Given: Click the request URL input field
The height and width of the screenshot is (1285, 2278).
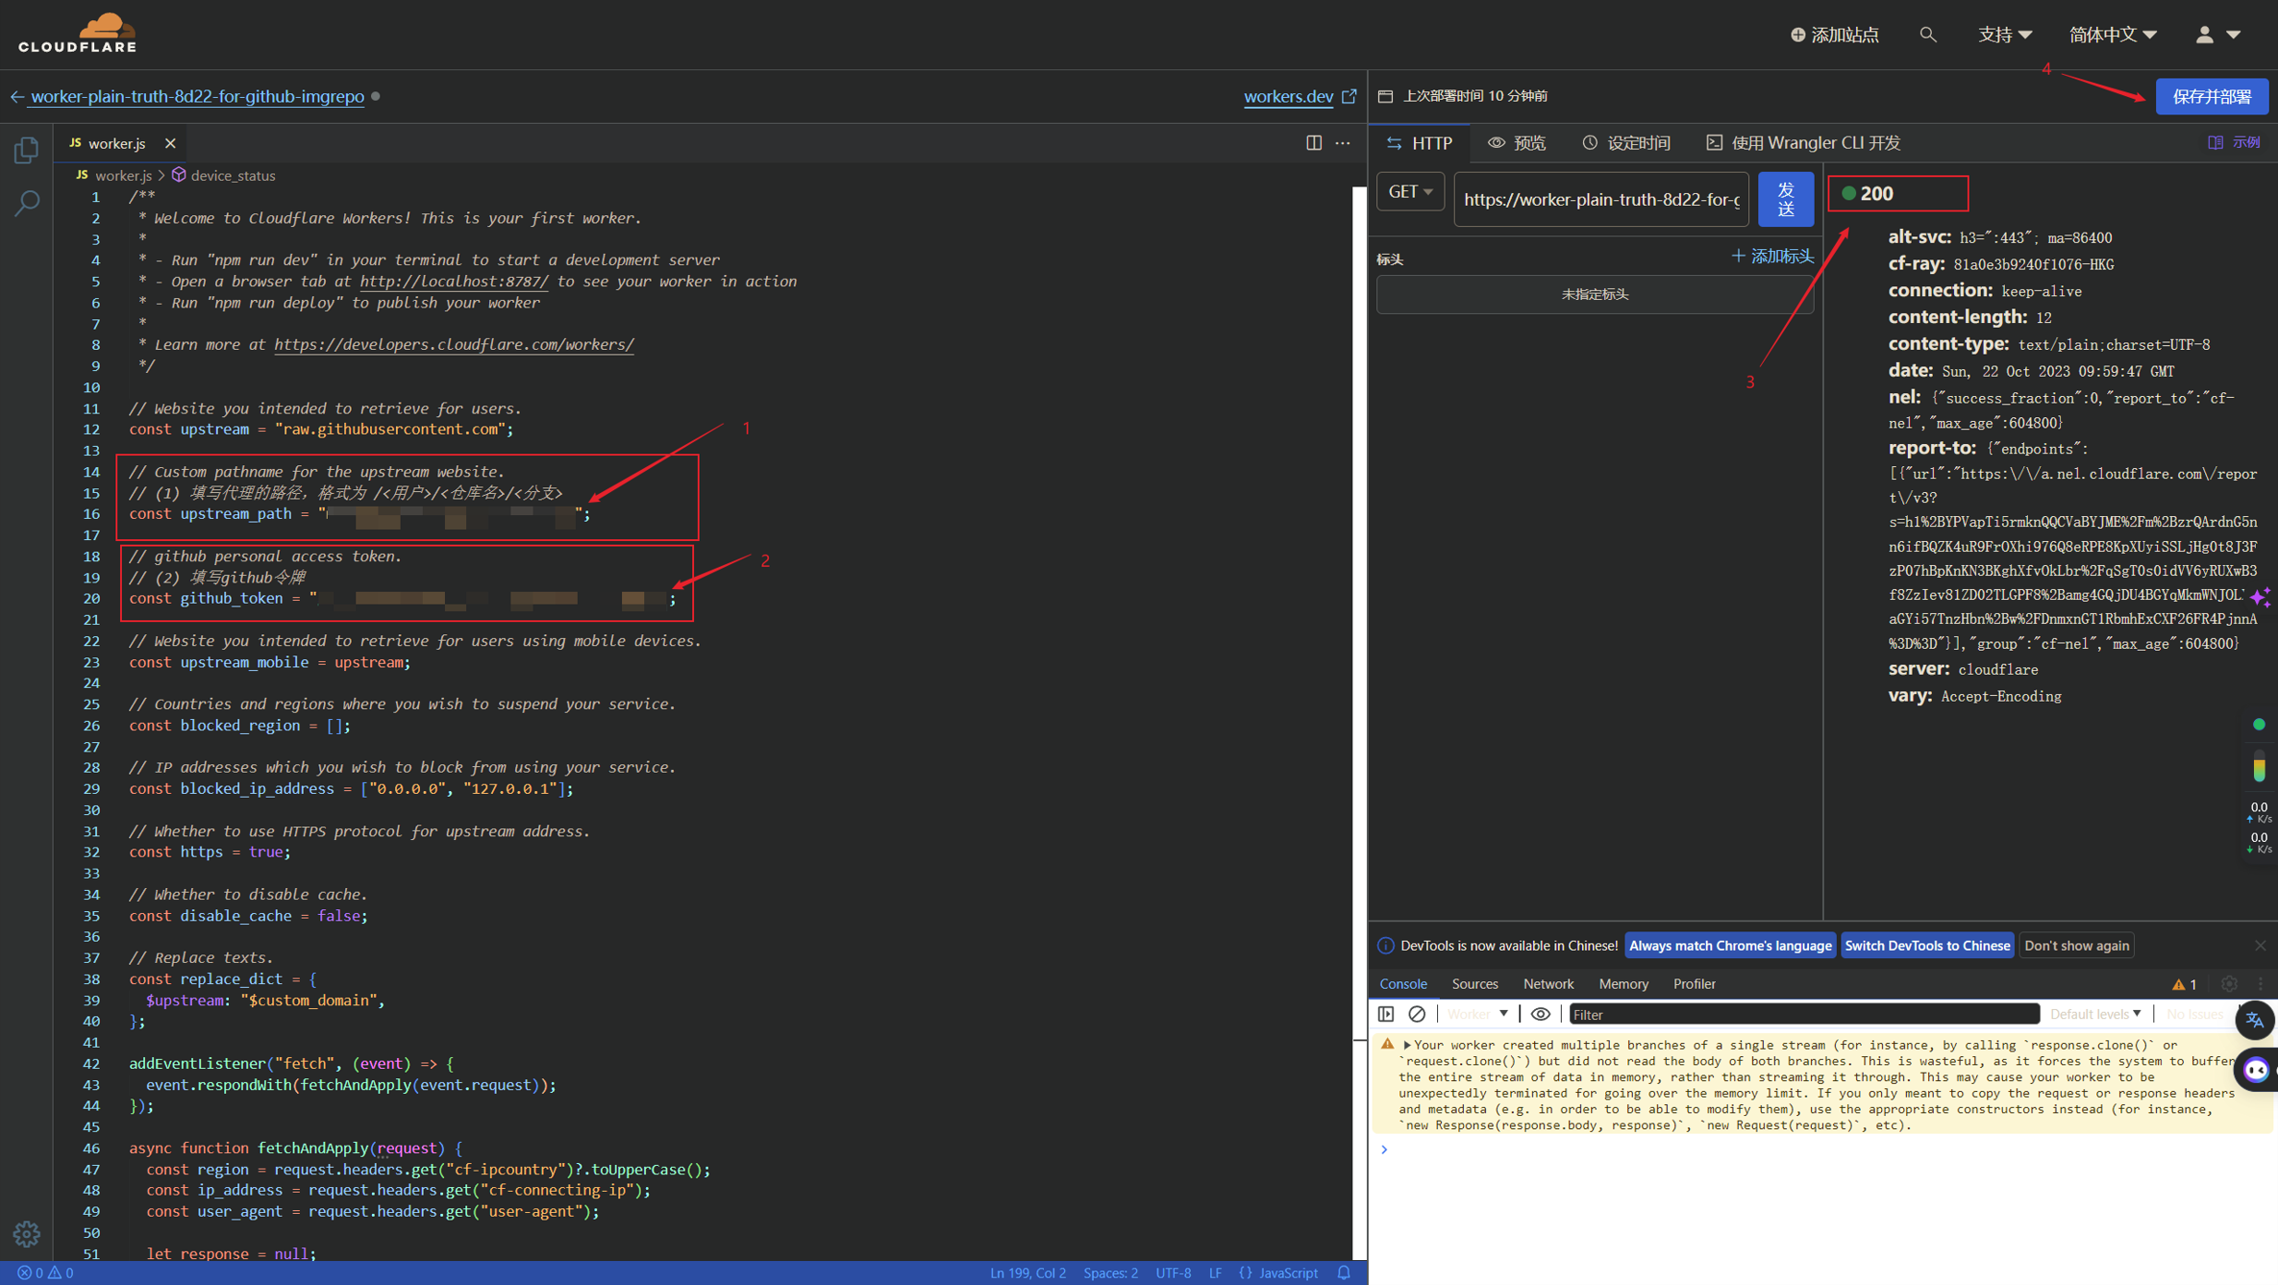Looking at the screenshot, I should click(1601, 199).
